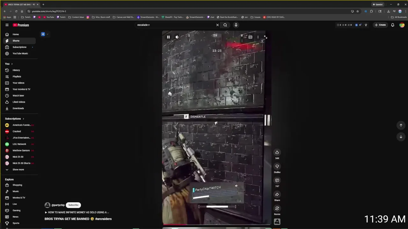Open Movies & TV under Explore
Viewport: 408px width, 229px height.
pyautogui.click(x=19, y=198)
